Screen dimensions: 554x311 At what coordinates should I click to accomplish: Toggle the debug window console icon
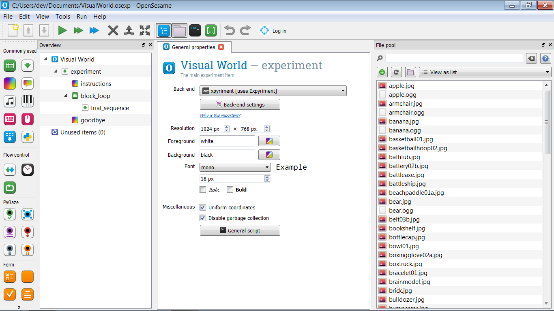coord(195,31)
